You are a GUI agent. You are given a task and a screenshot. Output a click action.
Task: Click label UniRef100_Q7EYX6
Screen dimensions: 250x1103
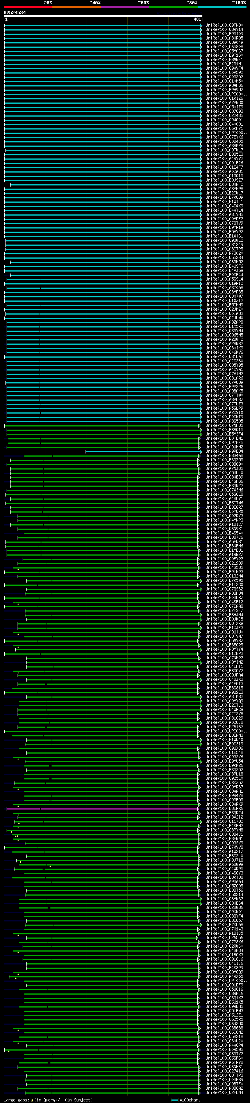(x=224, y=137)
